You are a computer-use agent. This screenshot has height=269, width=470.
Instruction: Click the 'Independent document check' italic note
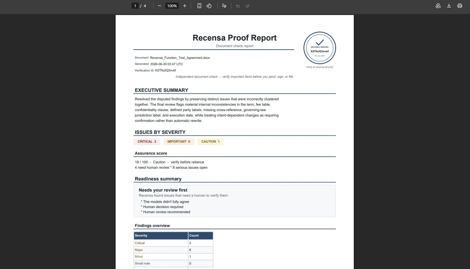click(235, 77)
